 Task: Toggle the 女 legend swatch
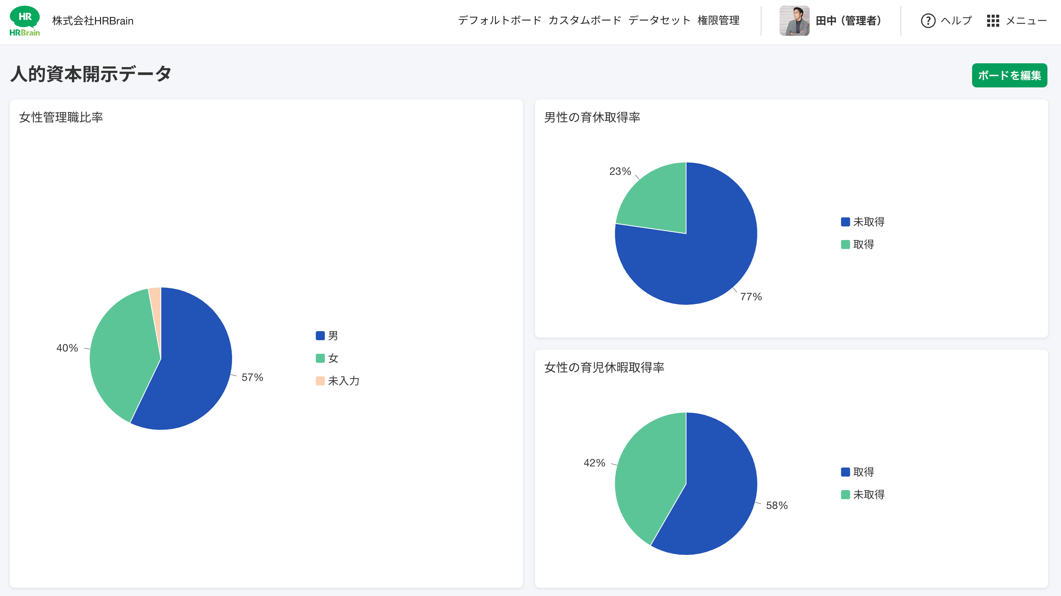320,358
